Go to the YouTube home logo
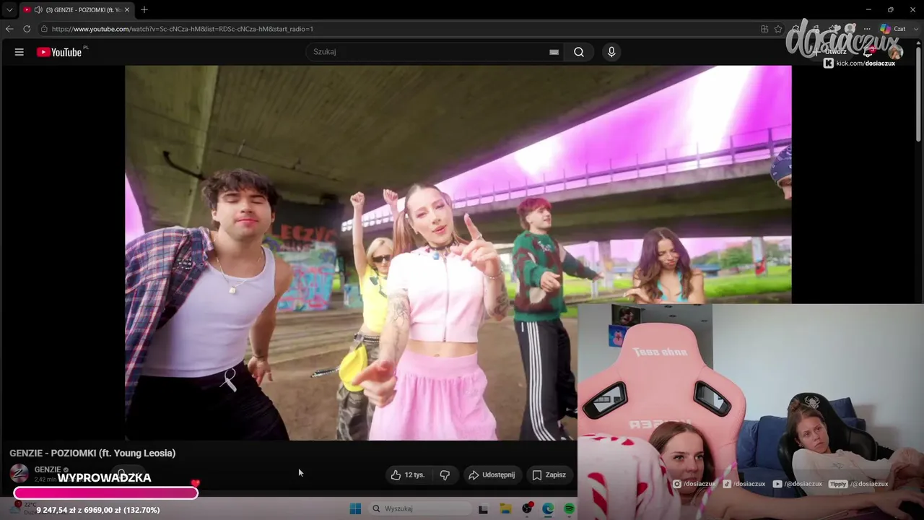This screenshot has width=924, height=520. tap(59, 52)
